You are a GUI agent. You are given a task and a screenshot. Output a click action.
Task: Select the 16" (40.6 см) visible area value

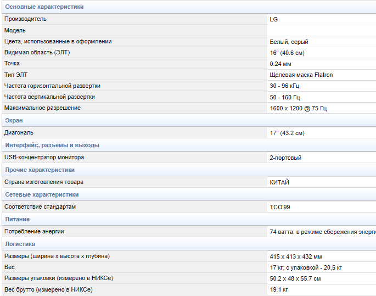click(x=287, y=53)
